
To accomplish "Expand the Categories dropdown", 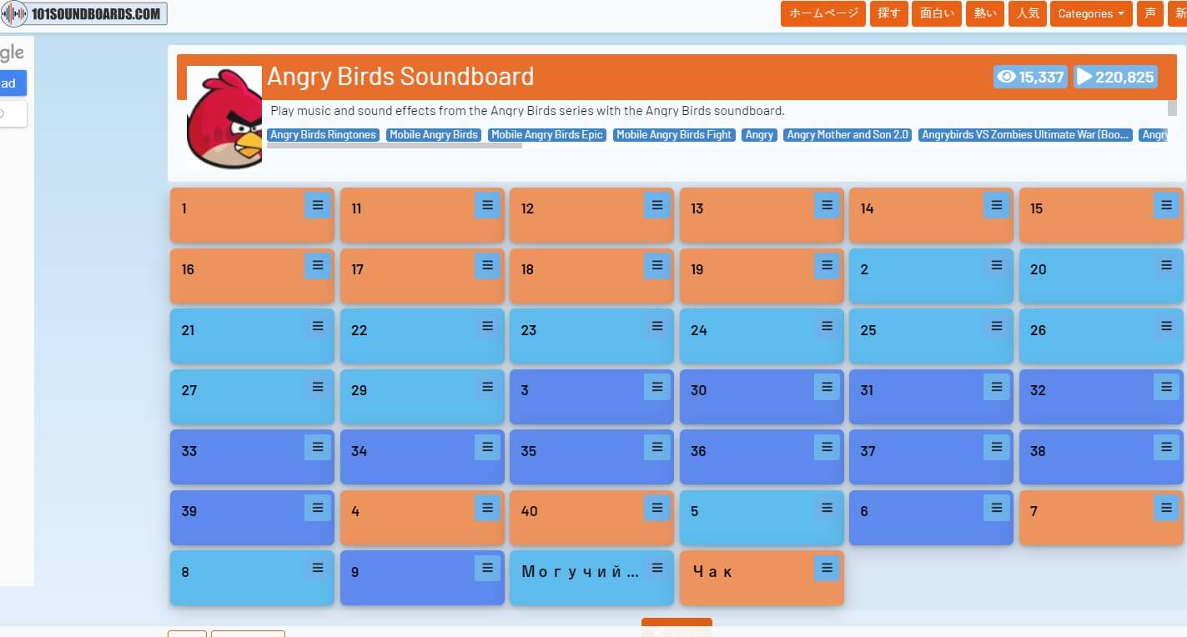I will (1091, 13).
